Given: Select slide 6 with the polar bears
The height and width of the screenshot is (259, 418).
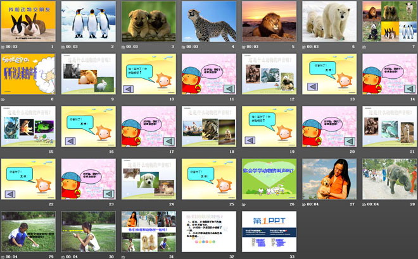Looking at the screenshot, I should (x=329, y=21).
